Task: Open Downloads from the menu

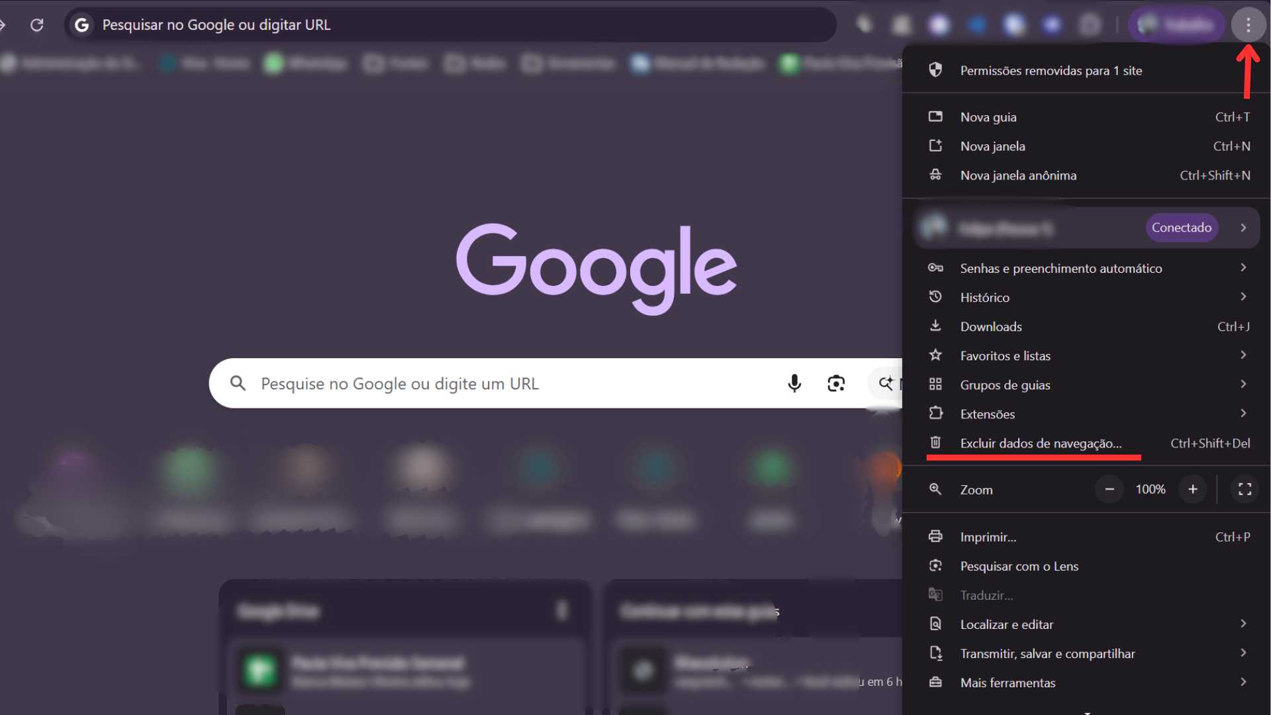Action: (1086, 326)
